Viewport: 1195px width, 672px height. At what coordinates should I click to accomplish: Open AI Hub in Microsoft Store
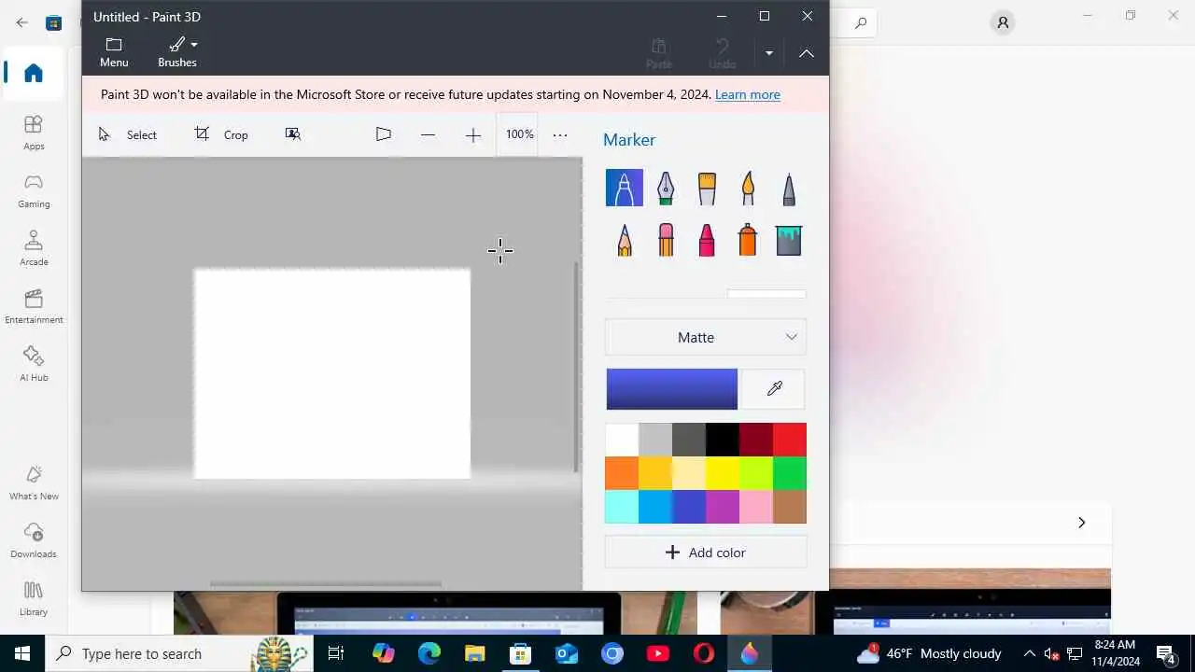tap(34, 364)
